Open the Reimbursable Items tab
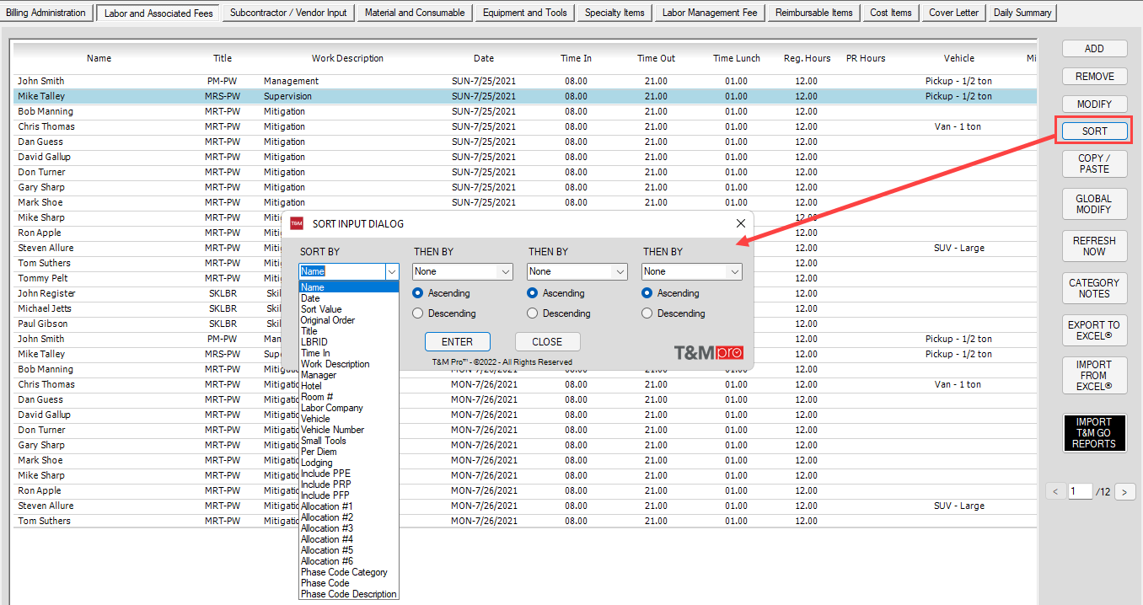Image resolution: width=1143 pixels, height=605 pixels. (814, 13)
